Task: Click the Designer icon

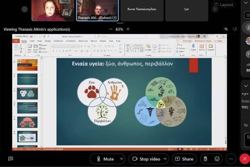Action: coord(211,47)
